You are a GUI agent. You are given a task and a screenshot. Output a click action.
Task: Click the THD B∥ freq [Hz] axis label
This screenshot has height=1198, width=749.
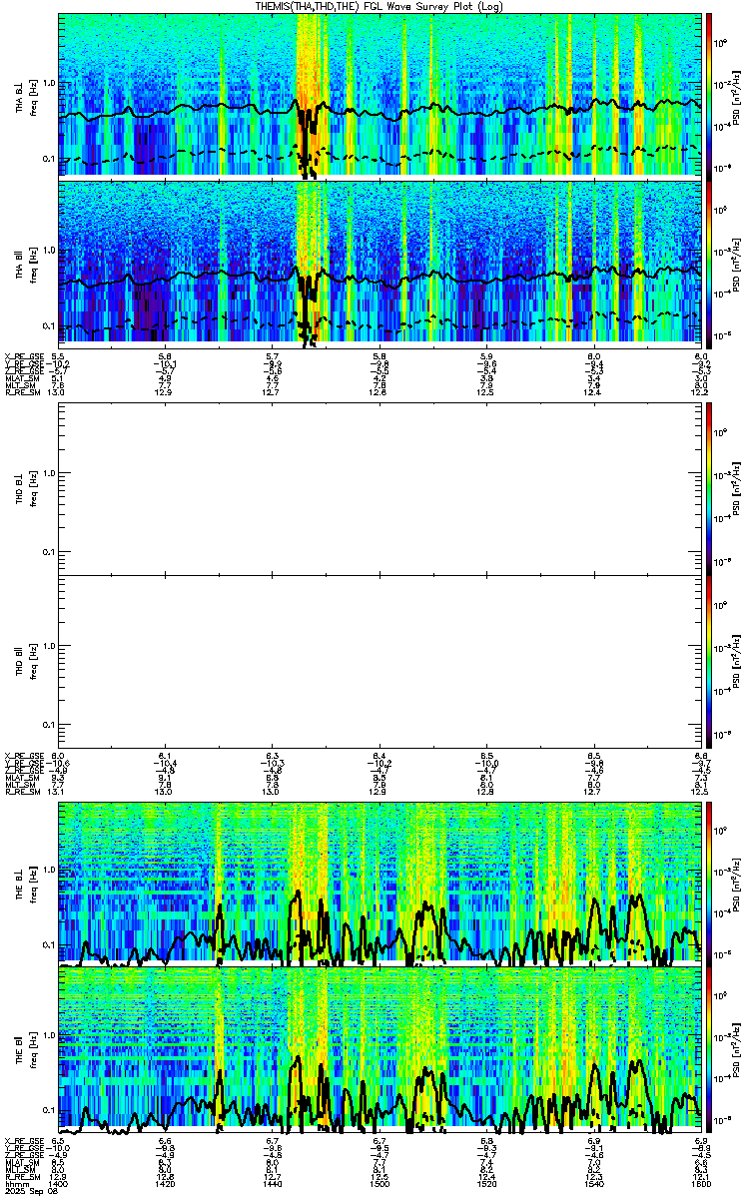coord(25,661)
